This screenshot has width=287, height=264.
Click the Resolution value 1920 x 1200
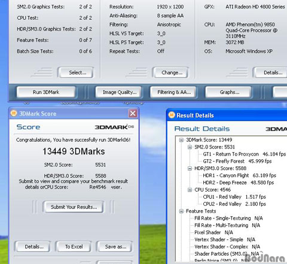pyautogui.click(x=170, y=7)
